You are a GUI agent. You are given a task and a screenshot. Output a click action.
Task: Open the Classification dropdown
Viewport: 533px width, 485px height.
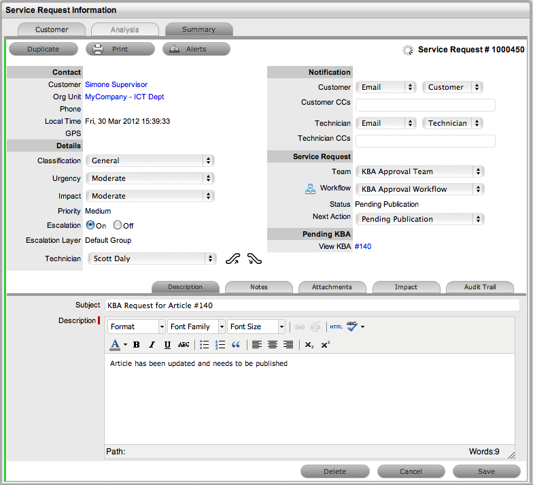[150, 161]
